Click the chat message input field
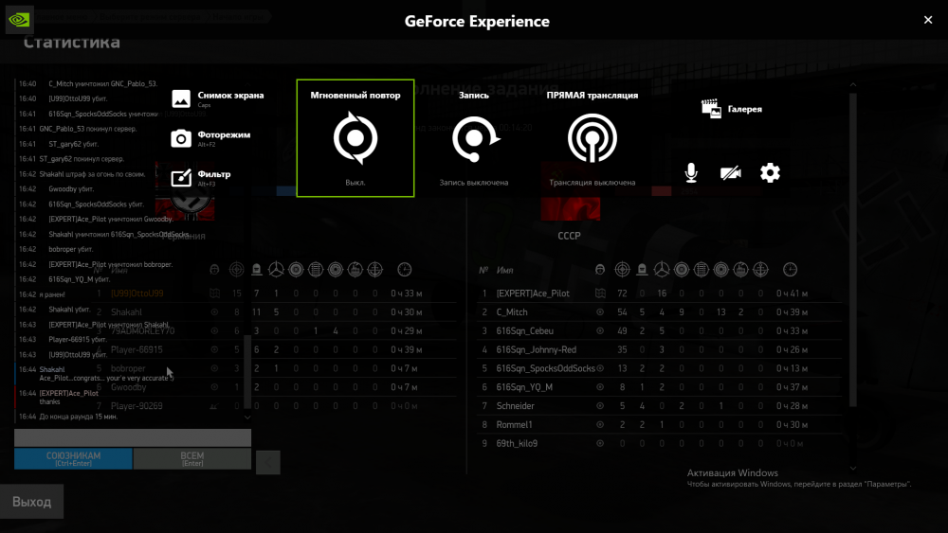Screen dimensions: 948x533 [x=133, y=437]
